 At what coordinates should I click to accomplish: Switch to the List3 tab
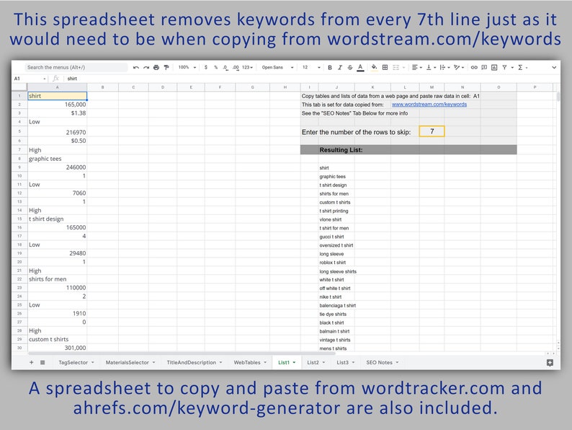click(x=346, y=362)
